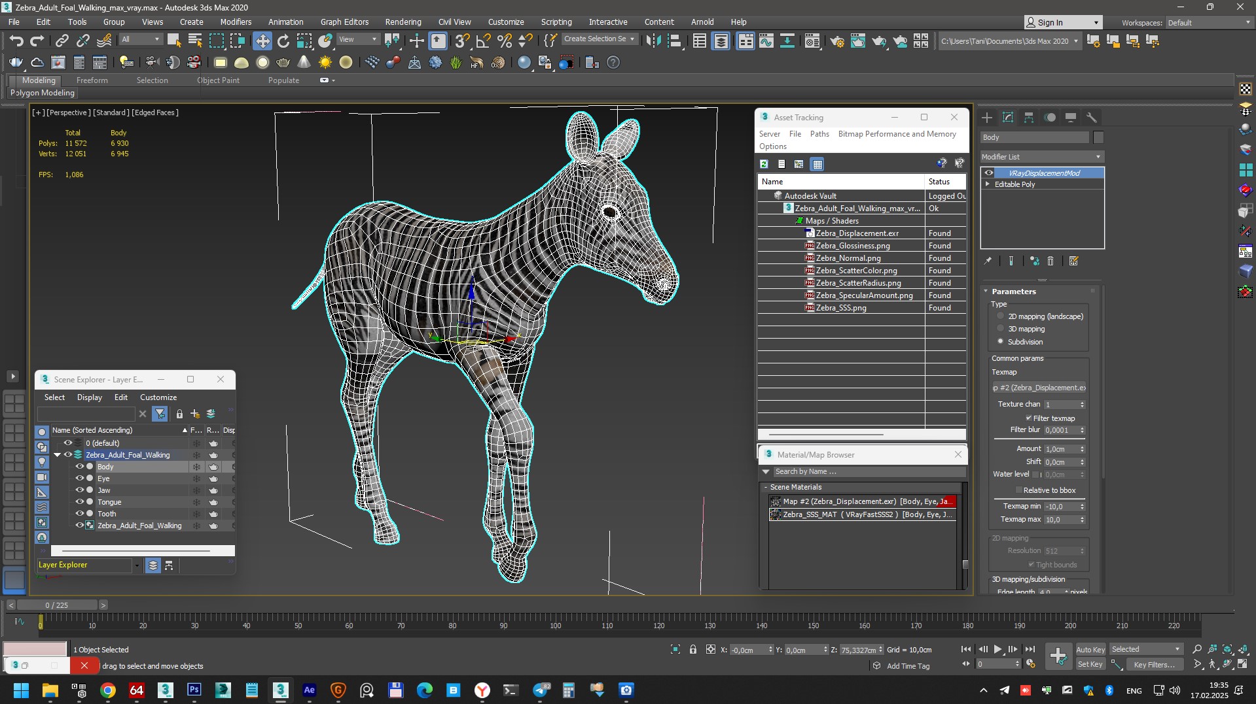Click table view icon in Asset Tracking
This screenshot has height=704, width=1256.
point(817,164)
